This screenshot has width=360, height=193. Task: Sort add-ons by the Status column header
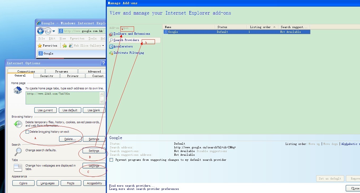tap(231, 27)
